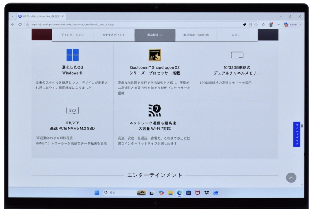313x209 pixels.
Task: Click the memory module icon
Action: [237, 55]
